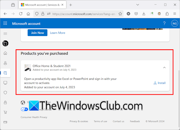Open the Microsoft apps launcher grid
This screenshot has width=180, height=130.
pyautogui.click(x=5, y=23)
